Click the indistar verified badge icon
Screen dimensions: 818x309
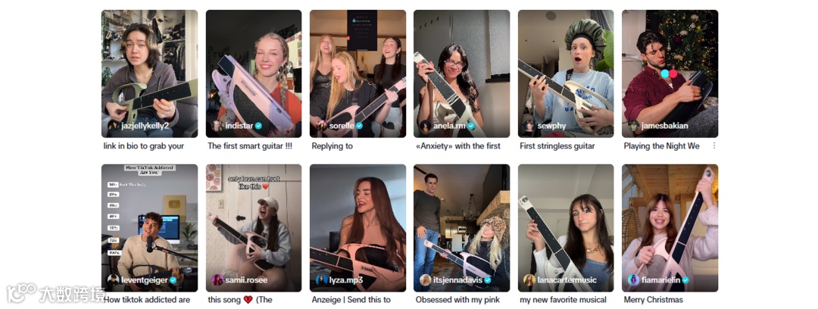point(258,126)
